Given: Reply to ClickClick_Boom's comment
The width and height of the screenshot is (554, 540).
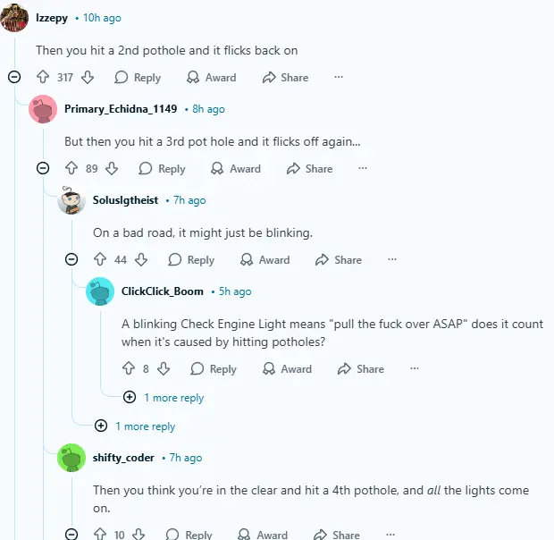Looking at the screenshot, I should [213, 369].
